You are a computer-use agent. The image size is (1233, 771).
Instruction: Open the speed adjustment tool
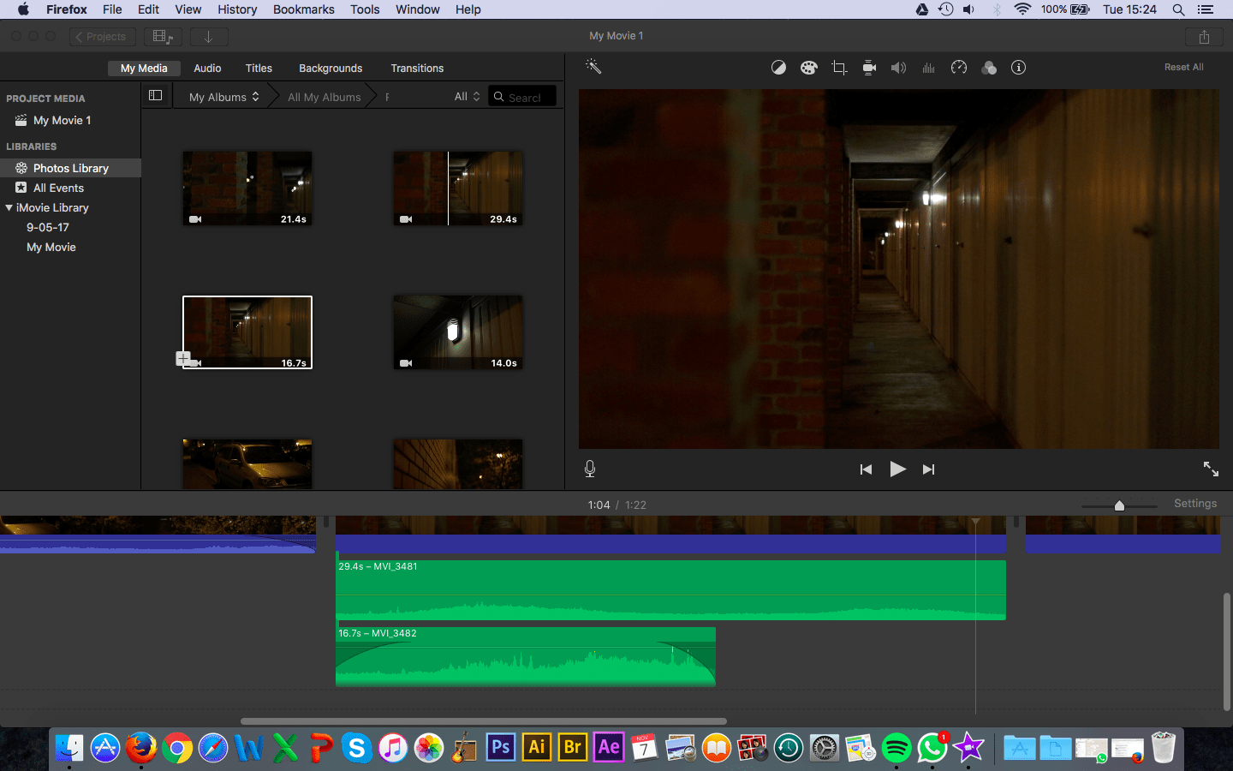point(959,68)
